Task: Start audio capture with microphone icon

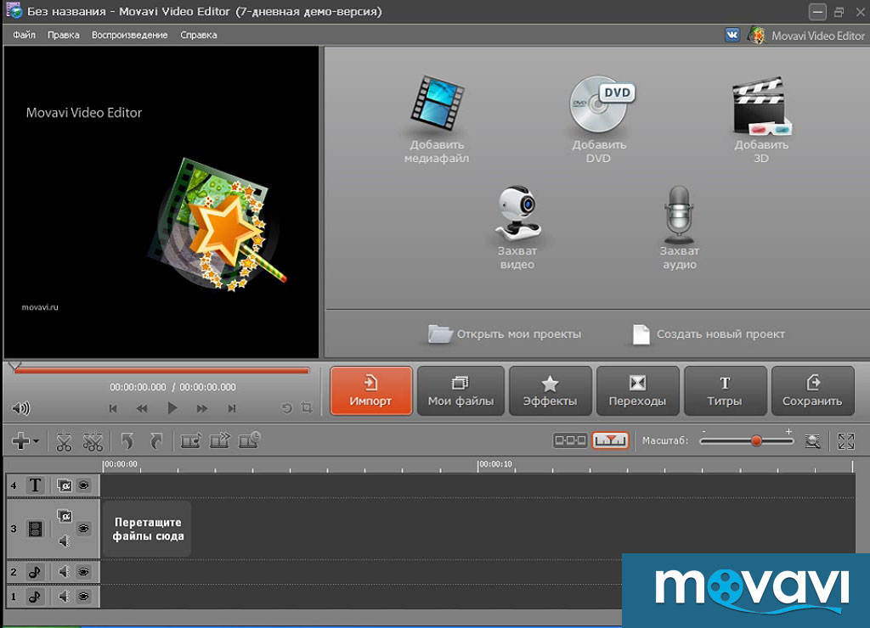Action: [x=679, y=215]
